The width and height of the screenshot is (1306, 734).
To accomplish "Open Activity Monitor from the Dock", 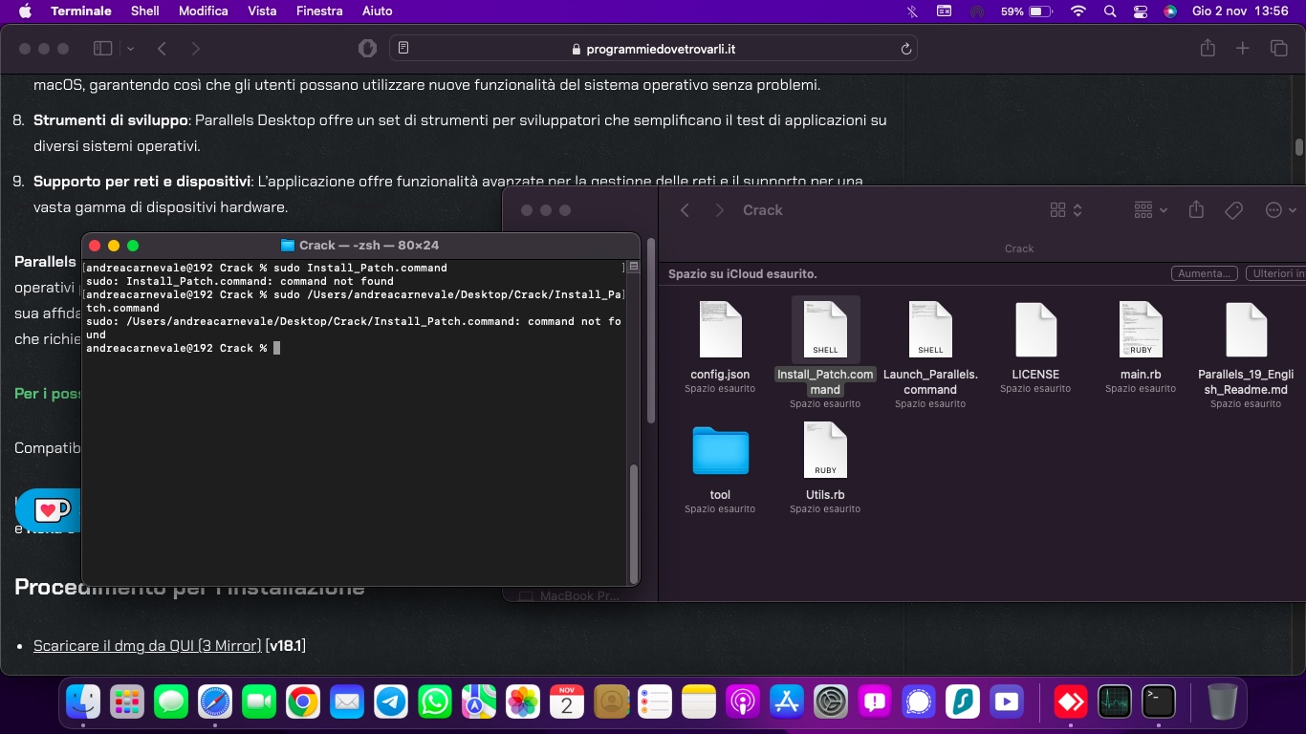I will pos(1115,702).
